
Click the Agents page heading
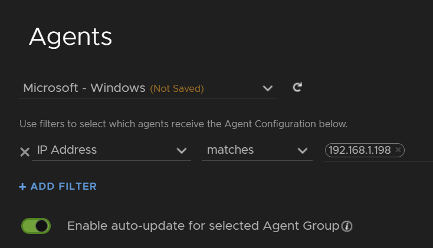coord(71,37)
